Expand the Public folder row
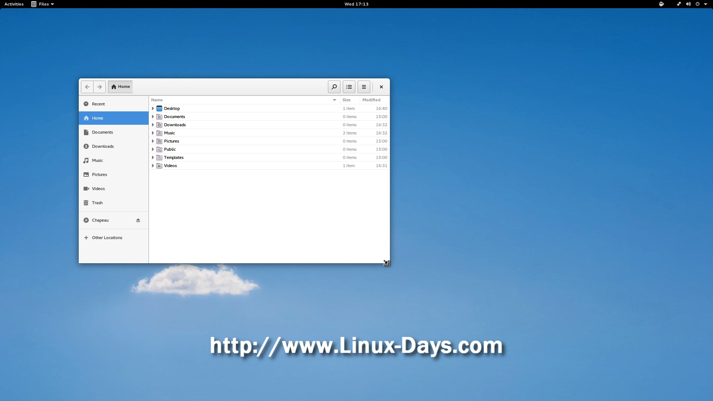 [x=153, y=149]
